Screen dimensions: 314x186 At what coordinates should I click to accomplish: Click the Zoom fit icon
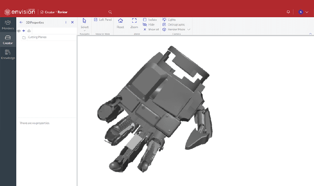134,23
